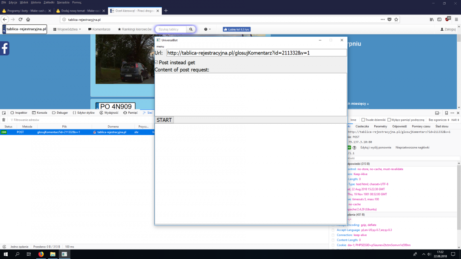Clear network requests with the trash icon
This screenshot has height=259, width=461.
point(4,120)
